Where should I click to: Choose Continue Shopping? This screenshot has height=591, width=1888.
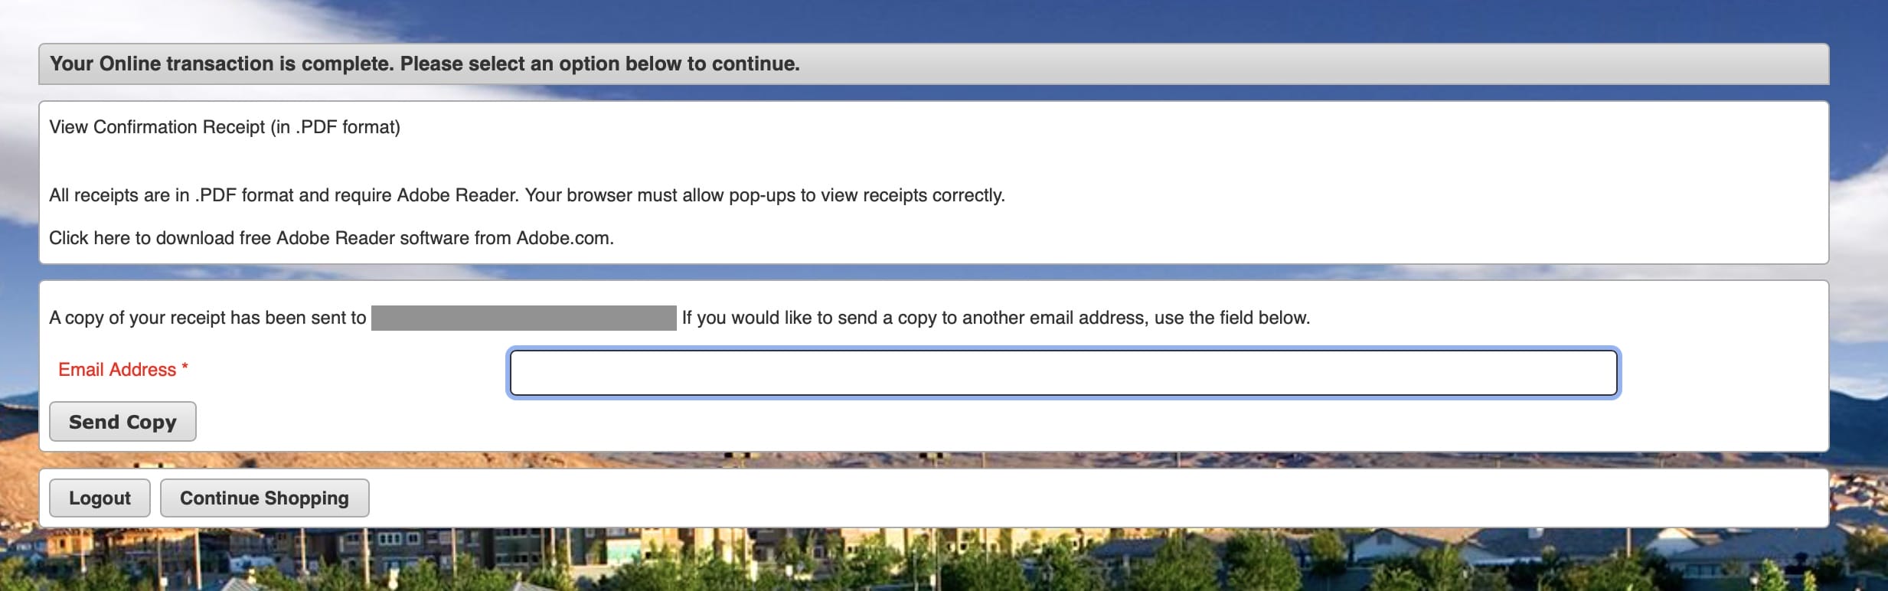click(264, 498)
